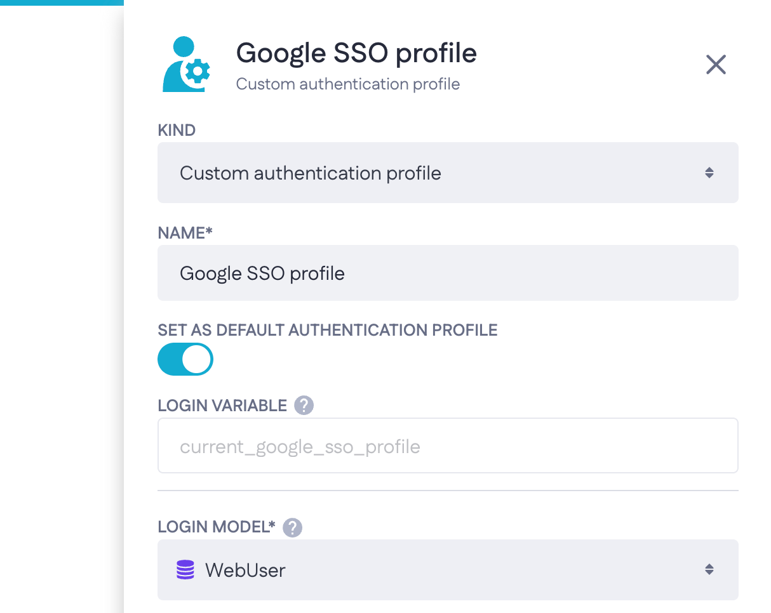Disable the default authentication profile toggle
Viewport: 771px width, 613px height.
point(185,360)
